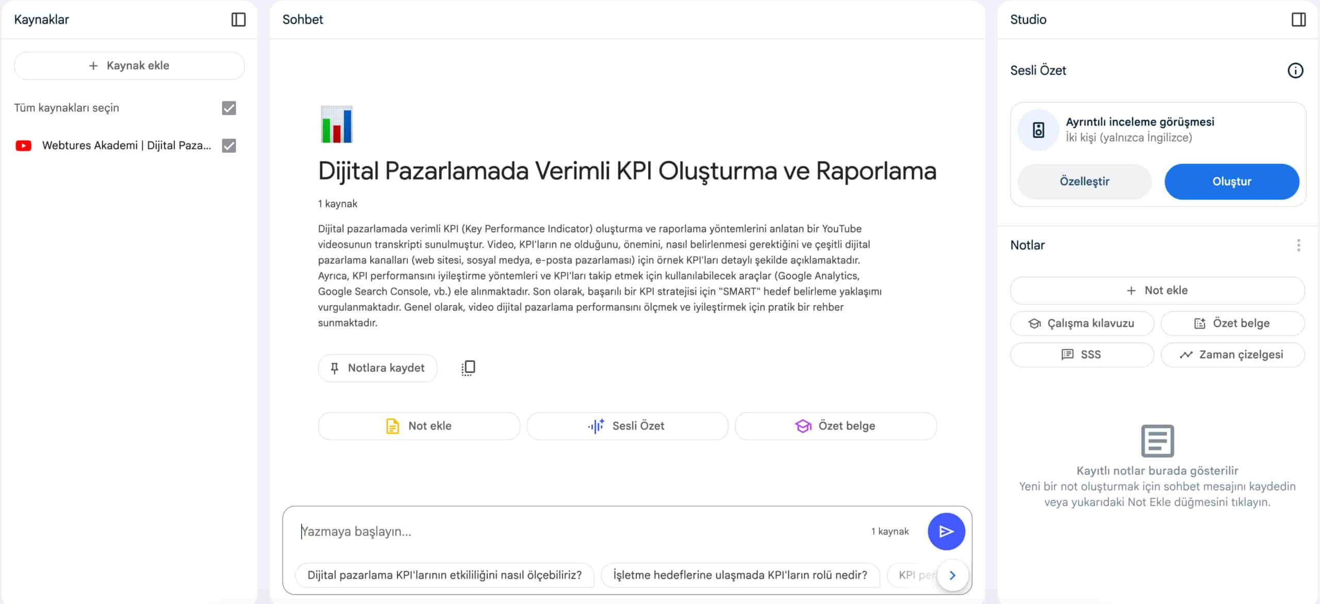The height and width of the screenshot is (604, 1320).
Task: Uncheck the Webtures Akademi source checkbox
Action: tap(229, 146)
